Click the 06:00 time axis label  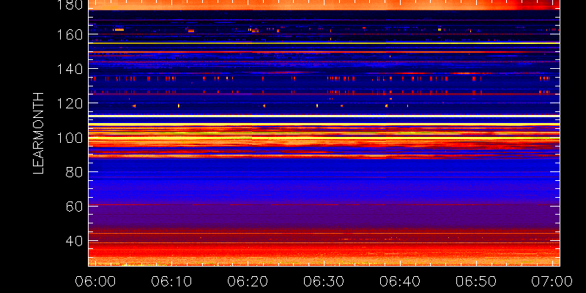click(x=95, y=281)
